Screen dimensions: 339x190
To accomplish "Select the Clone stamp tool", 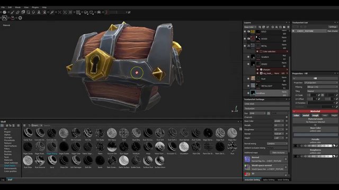I will click(x=39, y=12).
